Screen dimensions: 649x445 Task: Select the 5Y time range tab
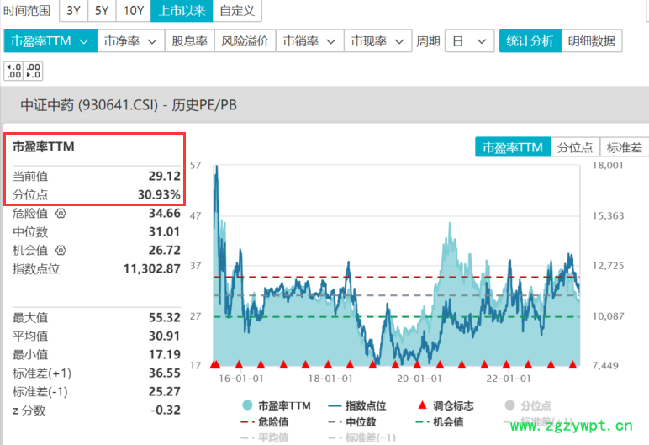[102, 11]
